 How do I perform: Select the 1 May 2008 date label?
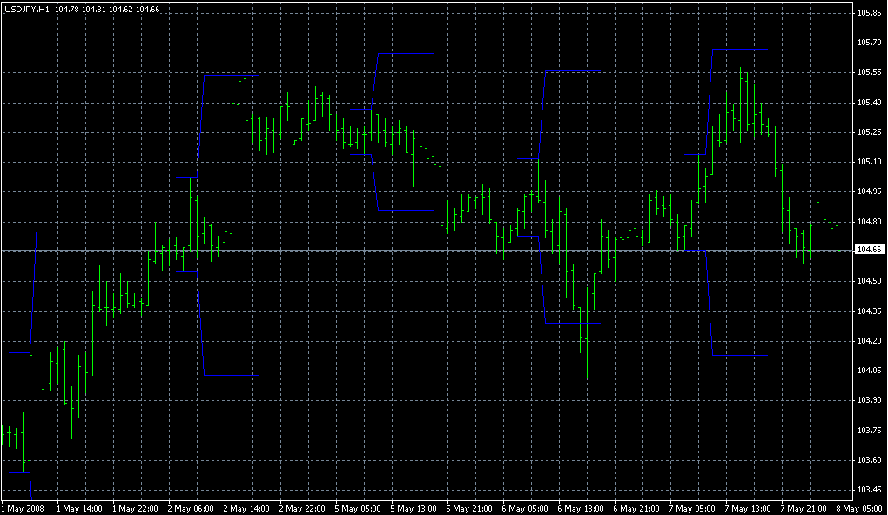point(24,508)
